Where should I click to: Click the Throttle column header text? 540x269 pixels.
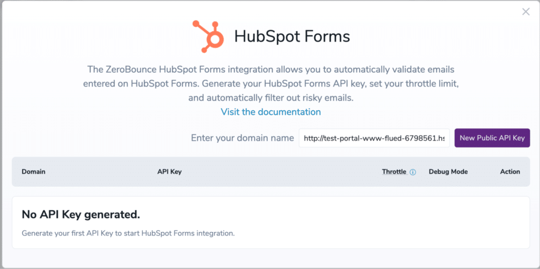tap(394, 171)
